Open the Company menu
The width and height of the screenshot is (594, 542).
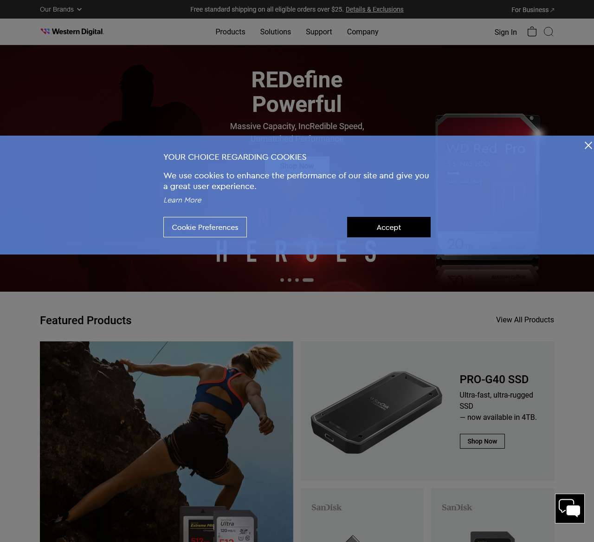[x=362, y=32]
